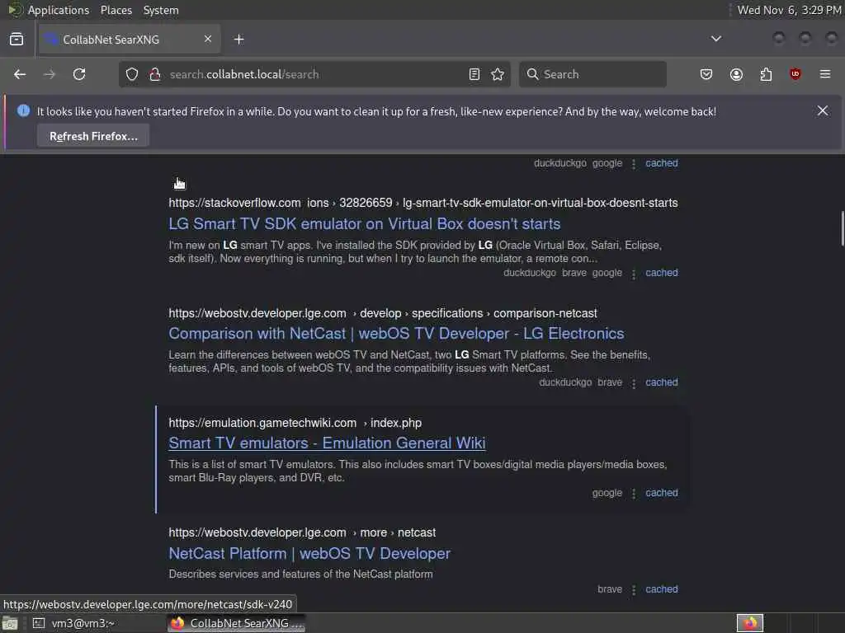Click the browser forward arrow
The image size is (845, 633).
tap(49, 74)
